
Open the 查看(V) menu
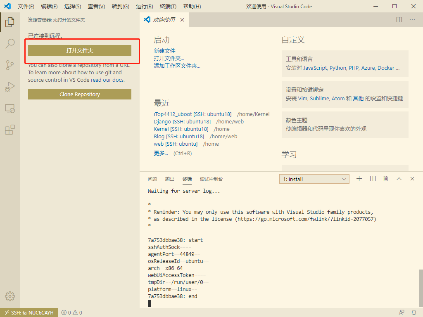[96, 7]
